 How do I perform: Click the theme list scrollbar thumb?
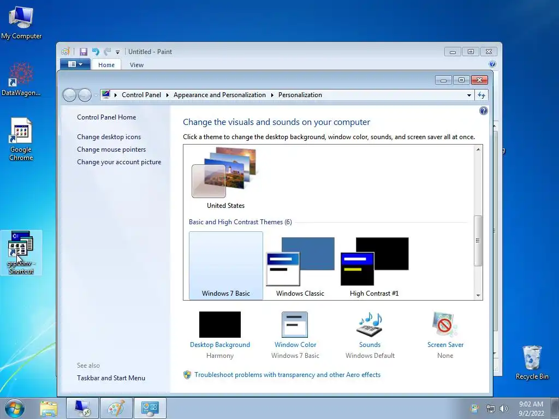[x=478, y=241]
